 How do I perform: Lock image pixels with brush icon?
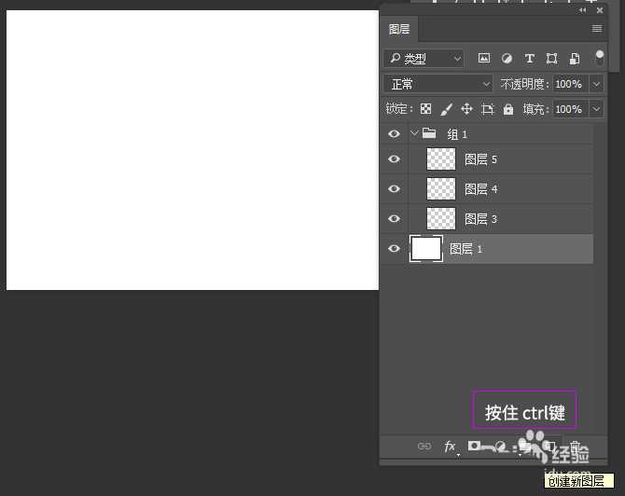[446, 109]
